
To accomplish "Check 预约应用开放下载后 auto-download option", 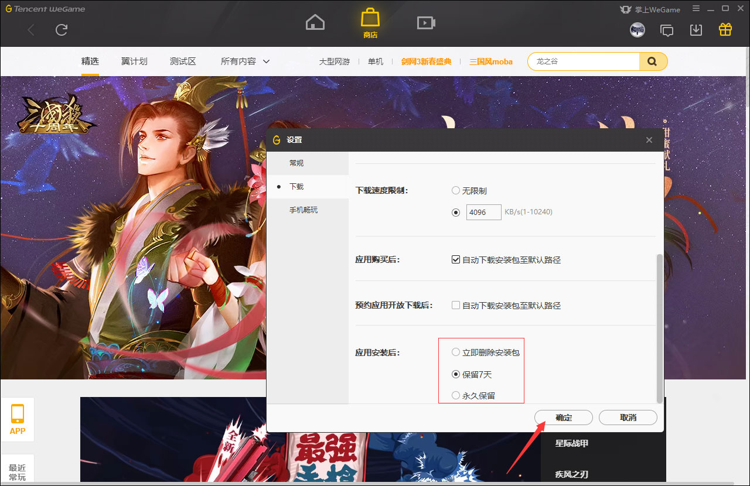I will 456,305.
